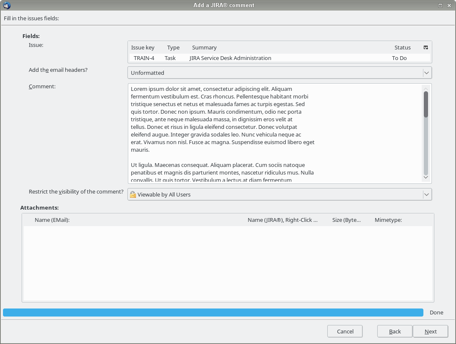Click the Size (Byte...) attachments column header
Image resolution: width=456 pixels, height=344 pixels.
(346, 220)
